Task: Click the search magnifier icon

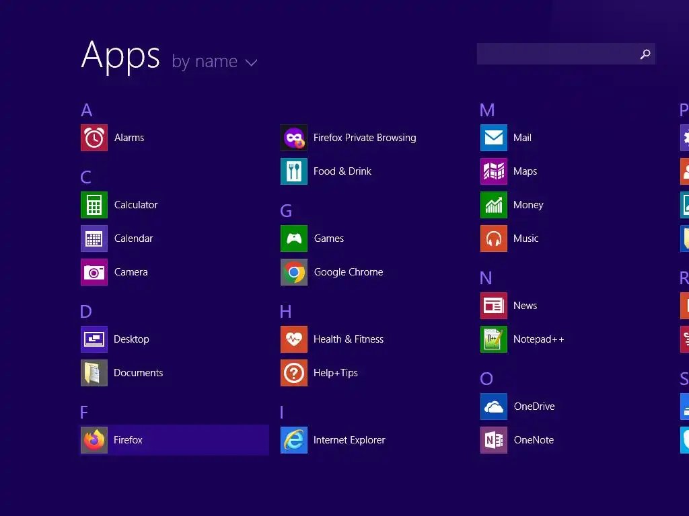Action: [645, 54]
